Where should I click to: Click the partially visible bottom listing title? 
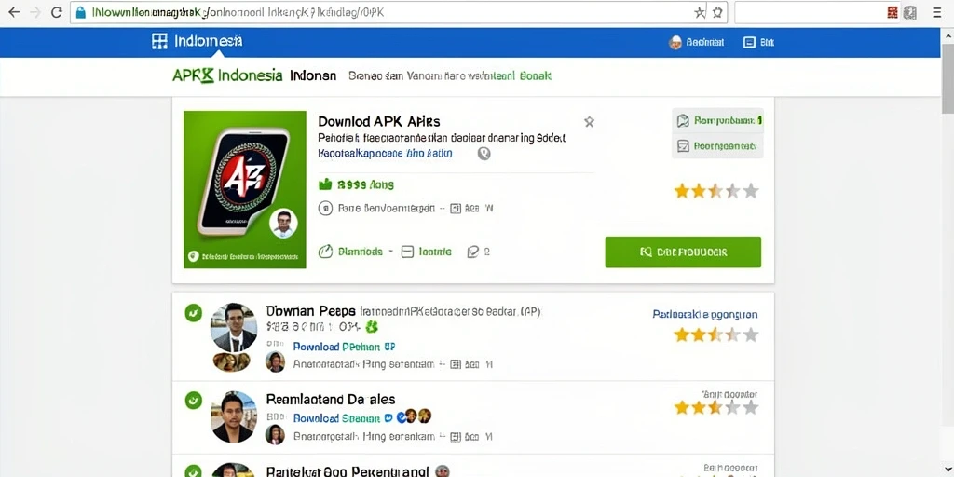click(x=348, y=471)
